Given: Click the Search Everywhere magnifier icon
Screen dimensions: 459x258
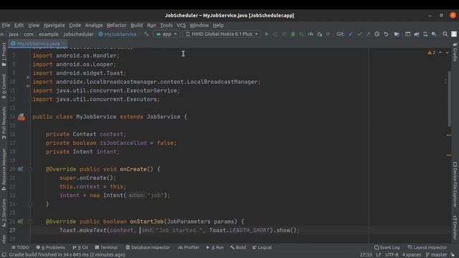Looking at the screenshot, I should coord(445,34).
